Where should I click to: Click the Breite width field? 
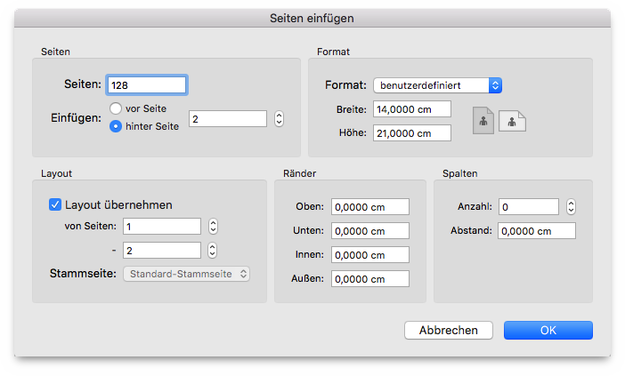[412, 109]
